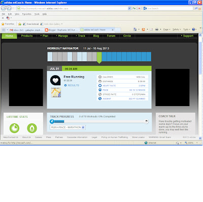The image size is (203, 202).
Task: Go back with the browser Back arrow
Action: coord(4,8)
